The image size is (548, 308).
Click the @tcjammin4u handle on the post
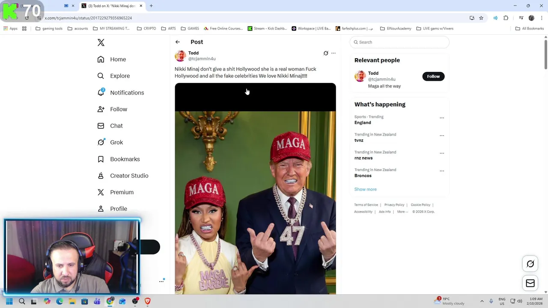(x=202, y=59)
